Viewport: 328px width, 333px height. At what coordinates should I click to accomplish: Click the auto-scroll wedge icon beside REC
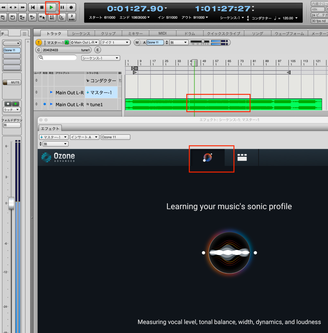(x=62, y=17)
